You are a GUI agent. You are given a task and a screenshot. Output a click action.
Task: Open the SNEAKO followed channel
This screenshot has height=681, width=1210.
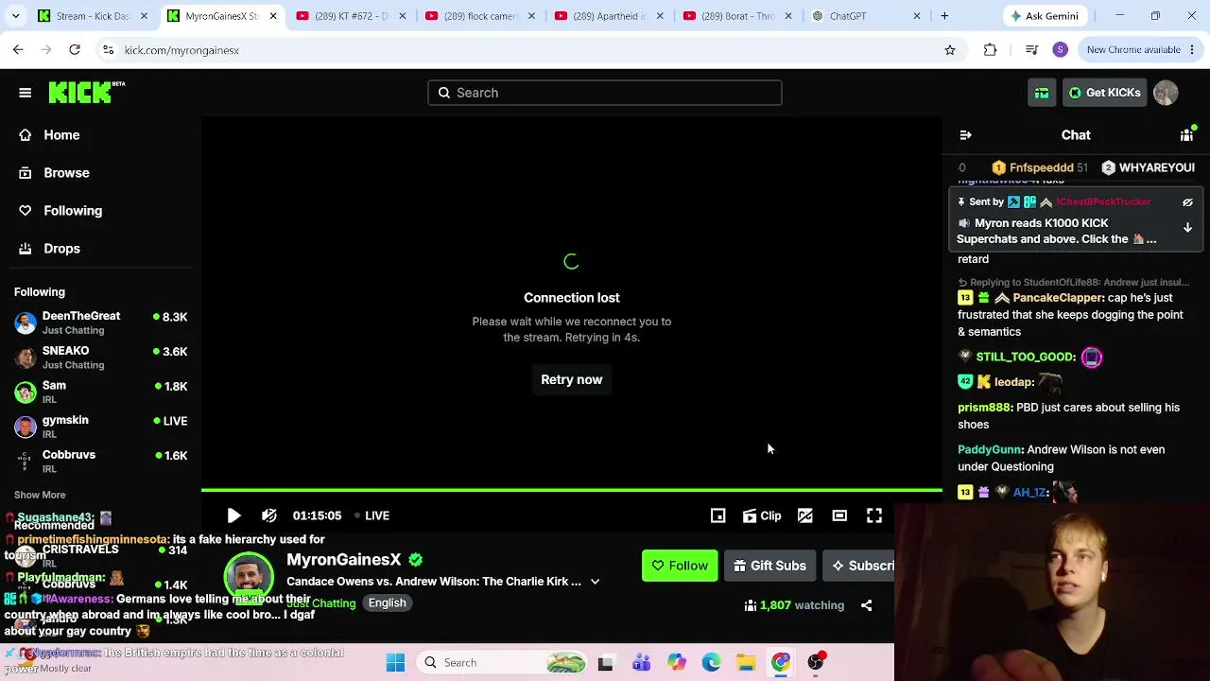pos(100,358)
